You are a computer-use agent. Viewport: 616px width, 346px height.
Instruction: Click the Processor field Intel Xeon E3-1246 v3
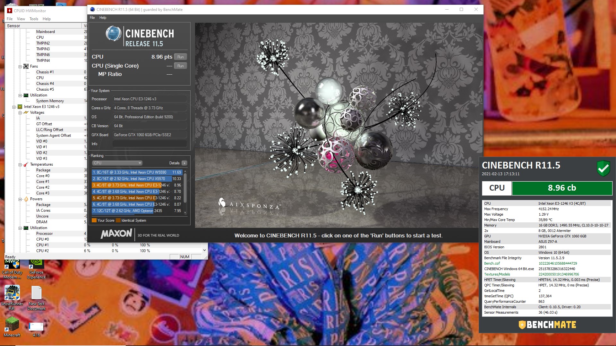[150, 99]
